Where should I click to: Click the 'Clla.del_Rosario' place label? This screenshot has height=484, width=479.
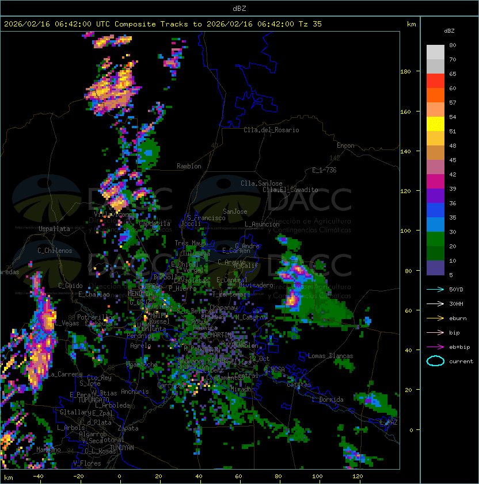(271, 130)
